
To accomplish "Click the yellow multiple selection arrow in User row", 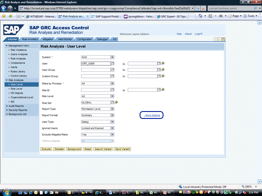I will click(163, 64).
